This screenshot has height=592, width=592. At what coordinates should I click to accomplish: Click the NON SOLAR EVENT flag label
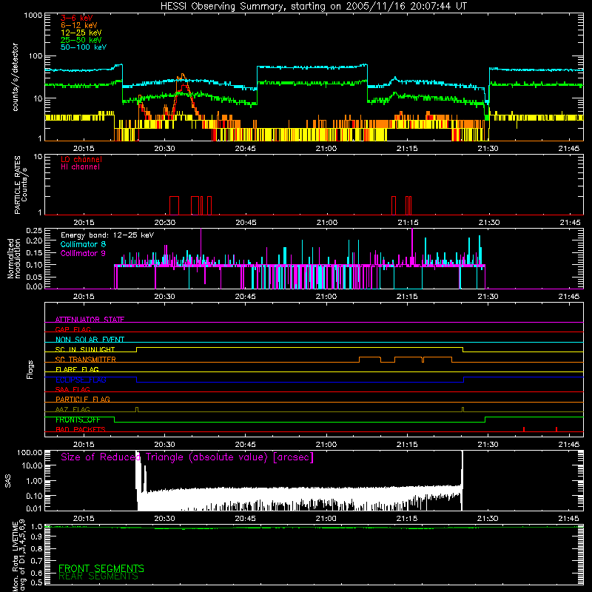(90, 340)
